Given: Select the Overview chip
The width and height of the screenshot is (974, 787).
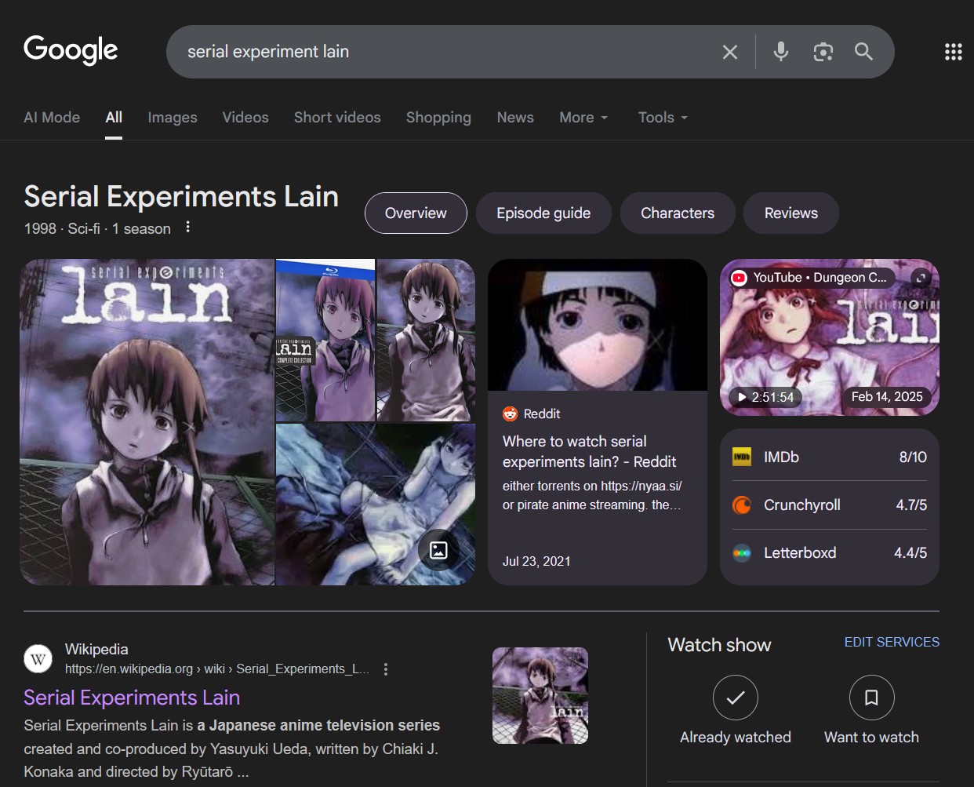Looking at the screenshot, I should click(x=416, y=213).
